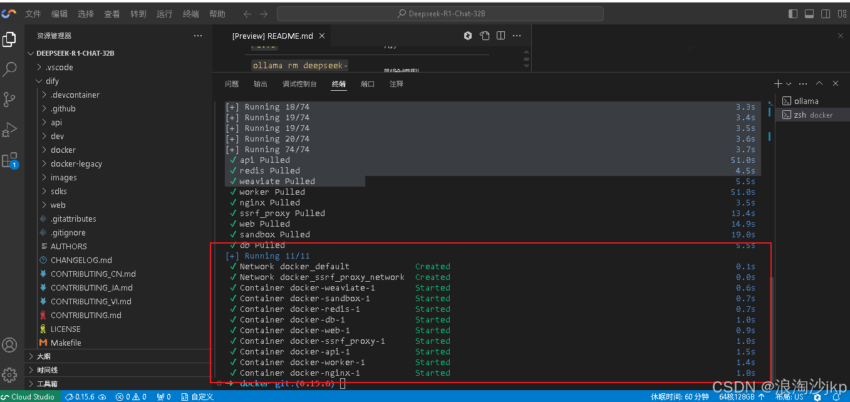This screenshot has width=850, height=402.
Task: Open the 选择 menu
Action: 86,14
